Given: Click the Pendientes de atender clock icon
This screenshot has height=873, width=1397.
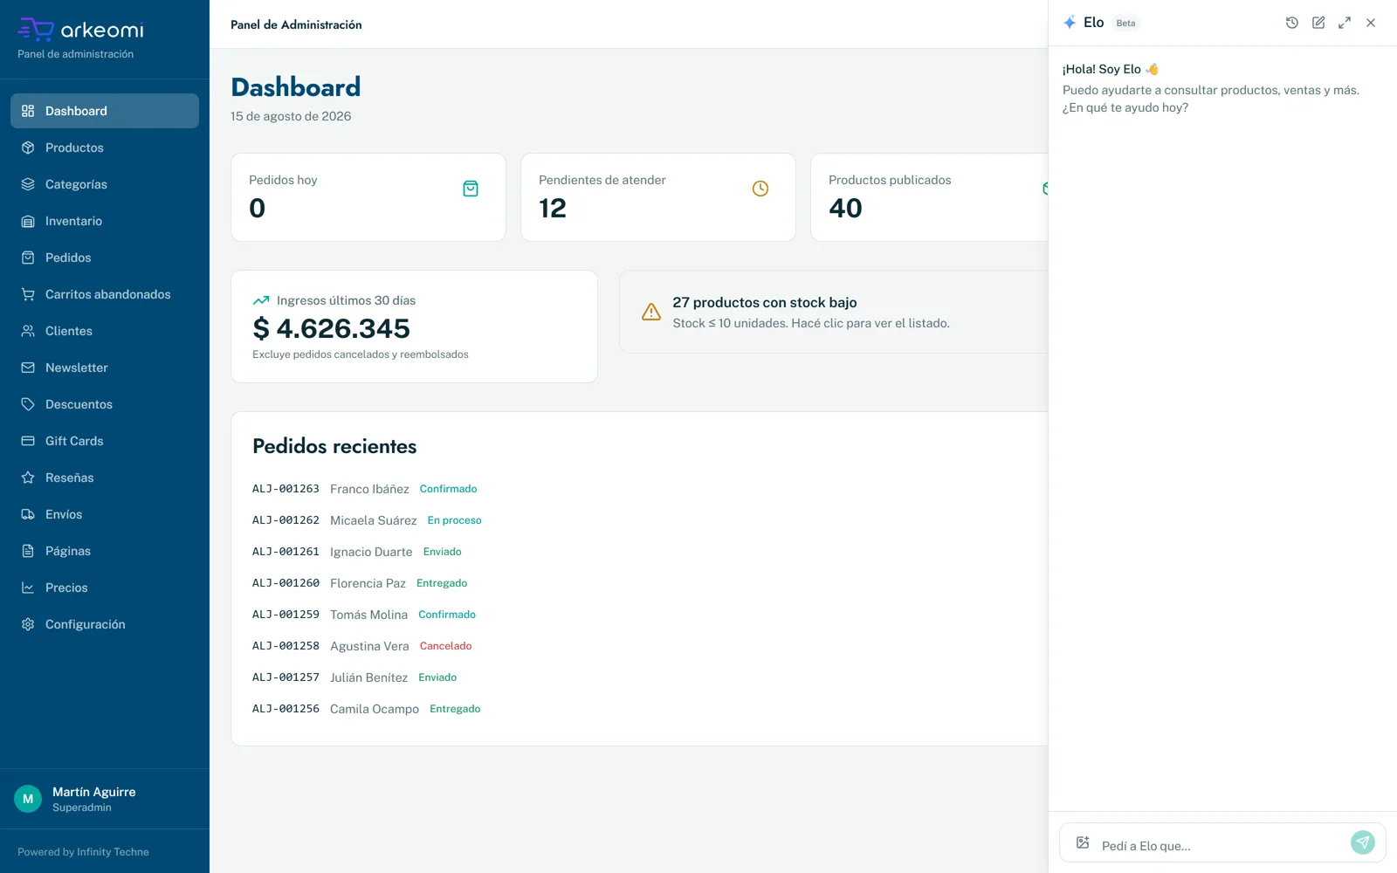Looking at the screenshot, I should 760,189.
